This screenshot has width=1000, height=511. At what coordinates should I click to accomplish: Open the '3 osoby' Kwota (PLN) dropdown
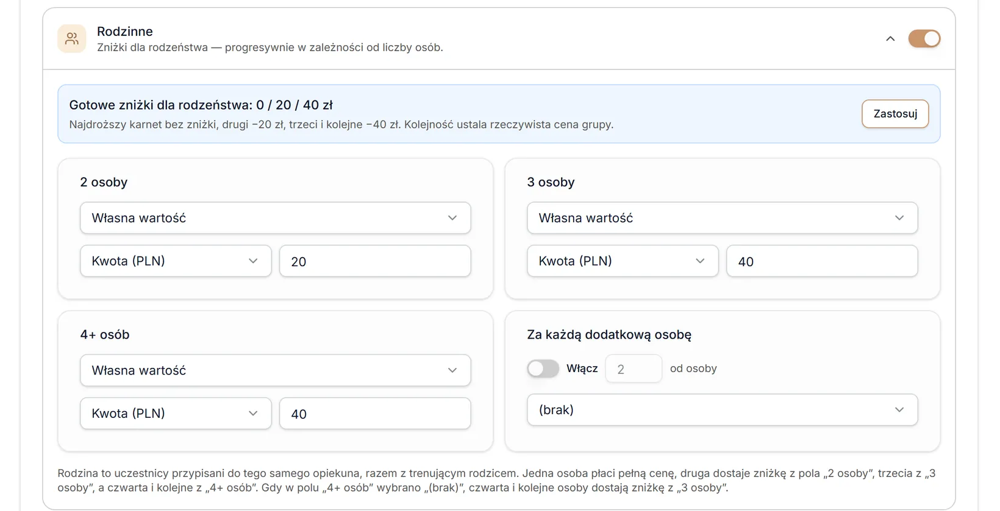coord(623,261)
